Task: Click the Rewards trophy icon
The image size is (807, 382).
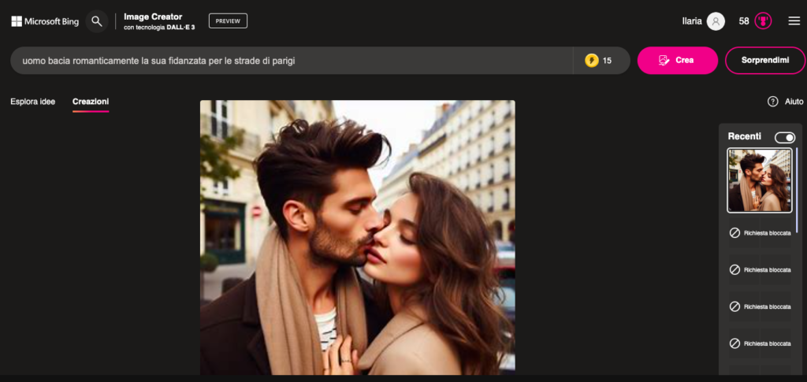Action: pos(763,21)
